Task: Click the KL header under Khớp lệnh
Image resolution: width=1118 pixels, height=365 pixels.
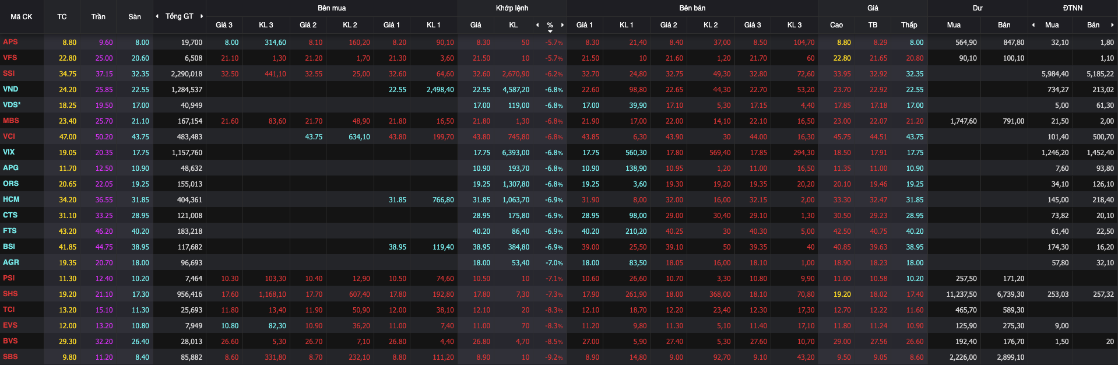Action: click(514, 25)
